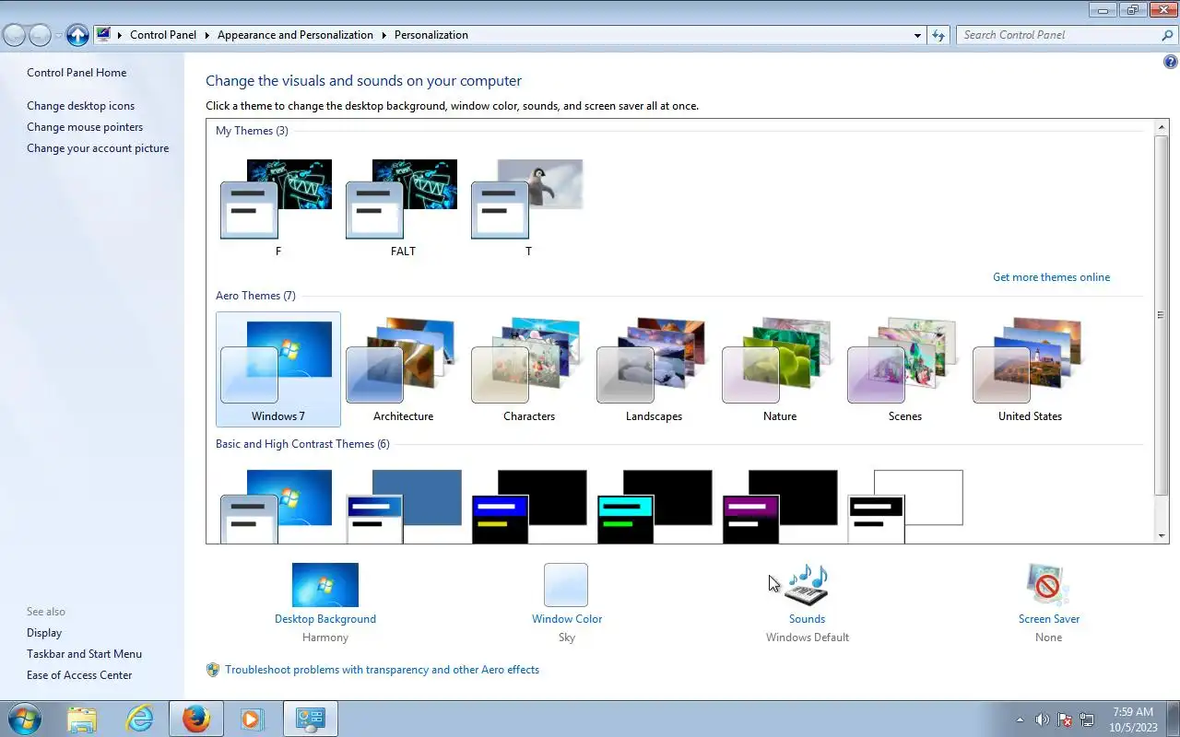This screenshot has height=737, width=1180.
Task: Open Desktop Background settings icon
Action: 325,585
